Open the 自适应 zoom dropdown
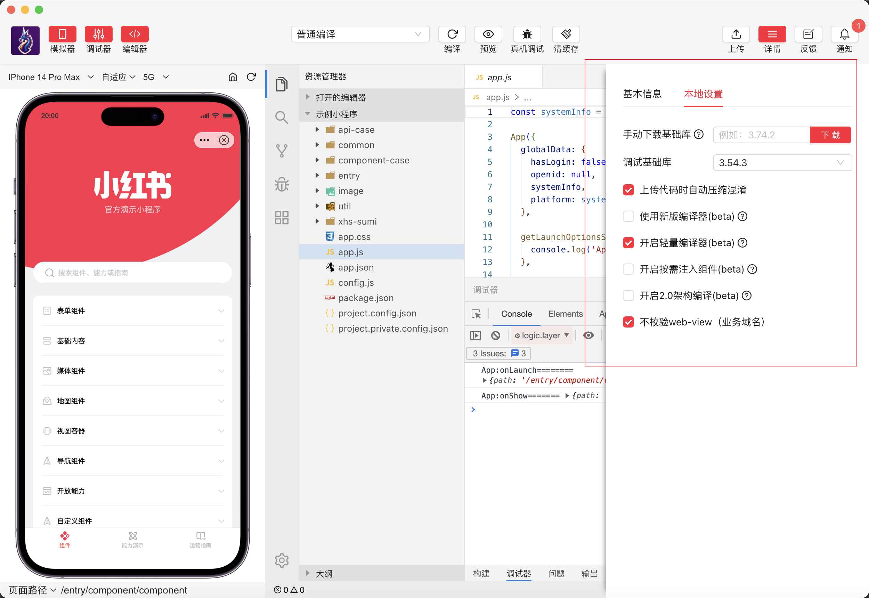The width and height of the screenshot is (869, 598). (119, 77)
